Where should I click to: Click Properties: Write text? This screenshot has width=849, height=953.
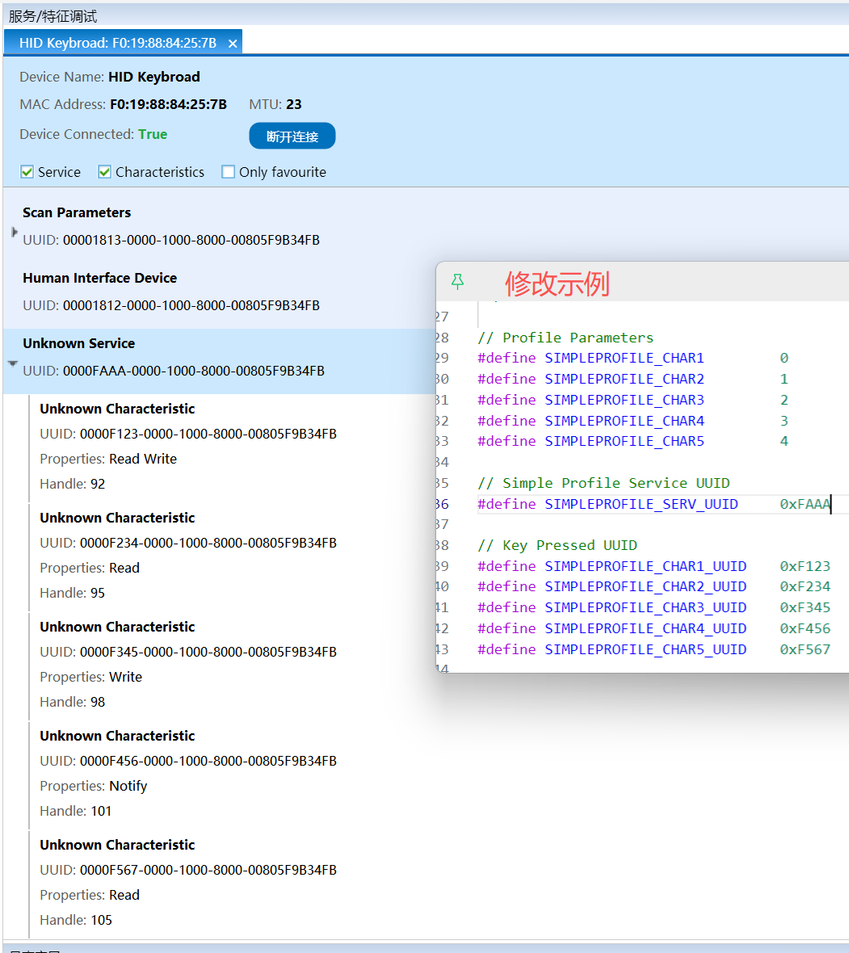click(91, 677)
